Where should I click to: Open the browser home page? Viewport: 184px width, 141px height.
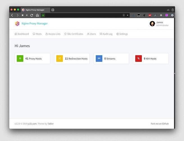coord(37,15)
